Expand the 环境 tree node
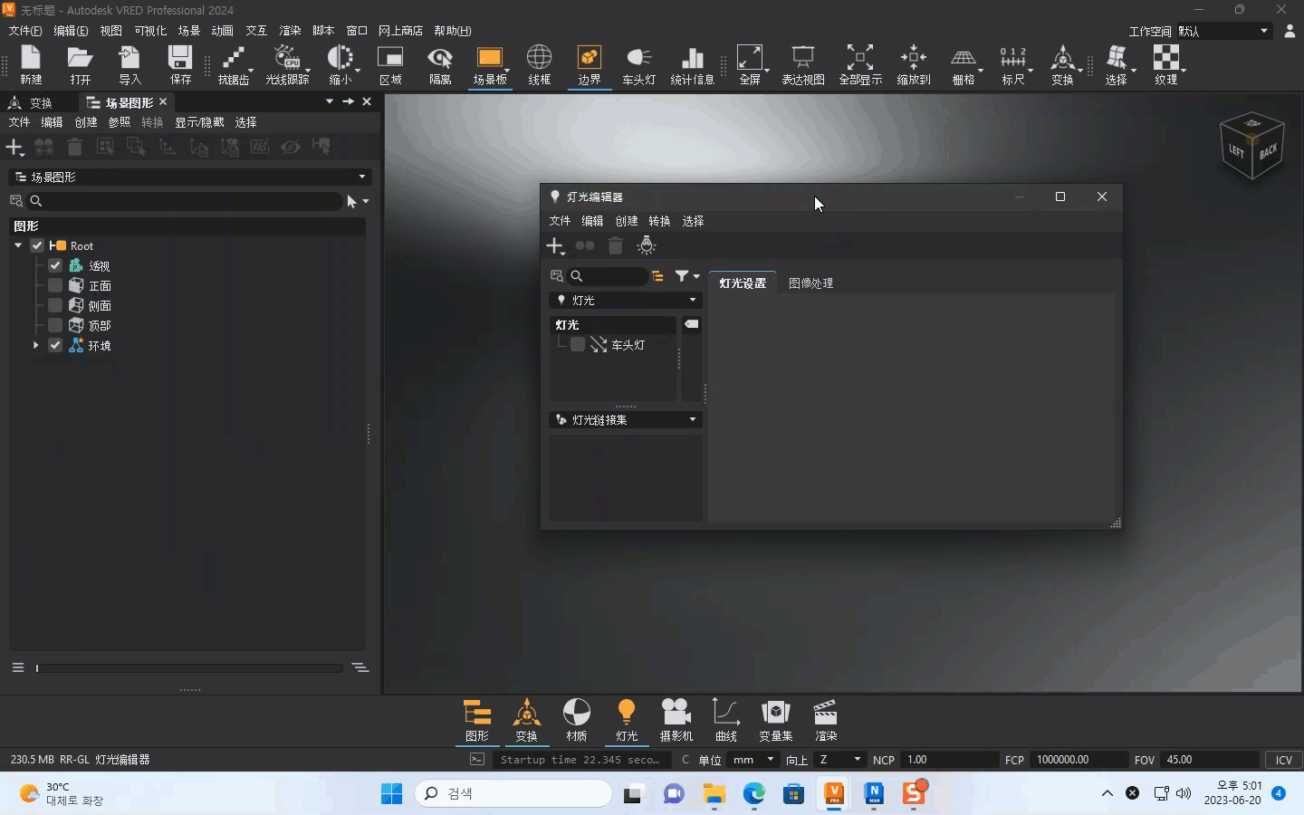 [x=35, y=345]
